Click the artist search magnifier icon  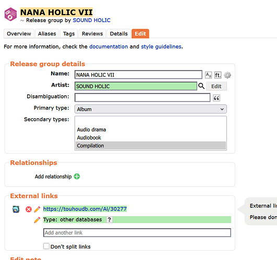(201, 86)
